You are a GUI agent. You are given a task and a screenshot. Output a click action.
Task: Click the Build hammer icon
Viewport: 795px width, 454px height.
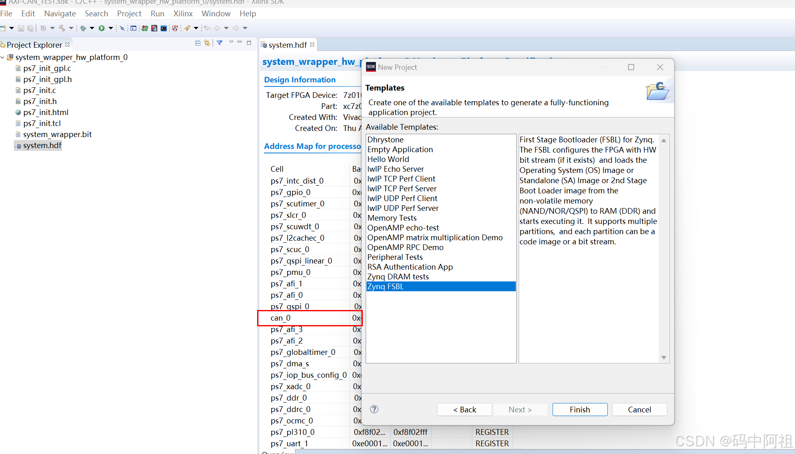click(x=62, y=28)
